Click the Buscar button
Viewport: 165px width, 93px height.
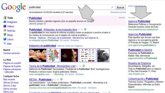pyautogui.click(x=120, y=7)
